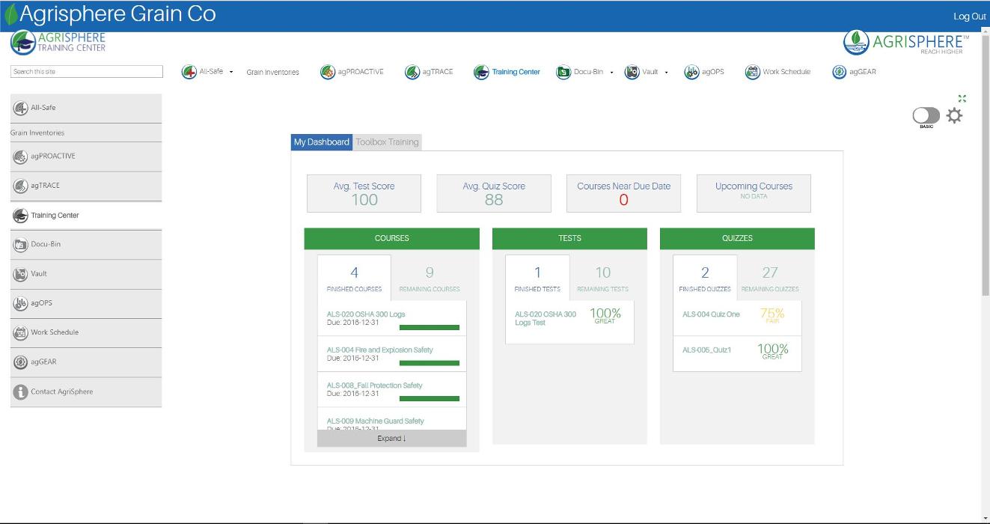
Task: Open ALS-008_Fall Protection Safety course
Action: point(375,386)
